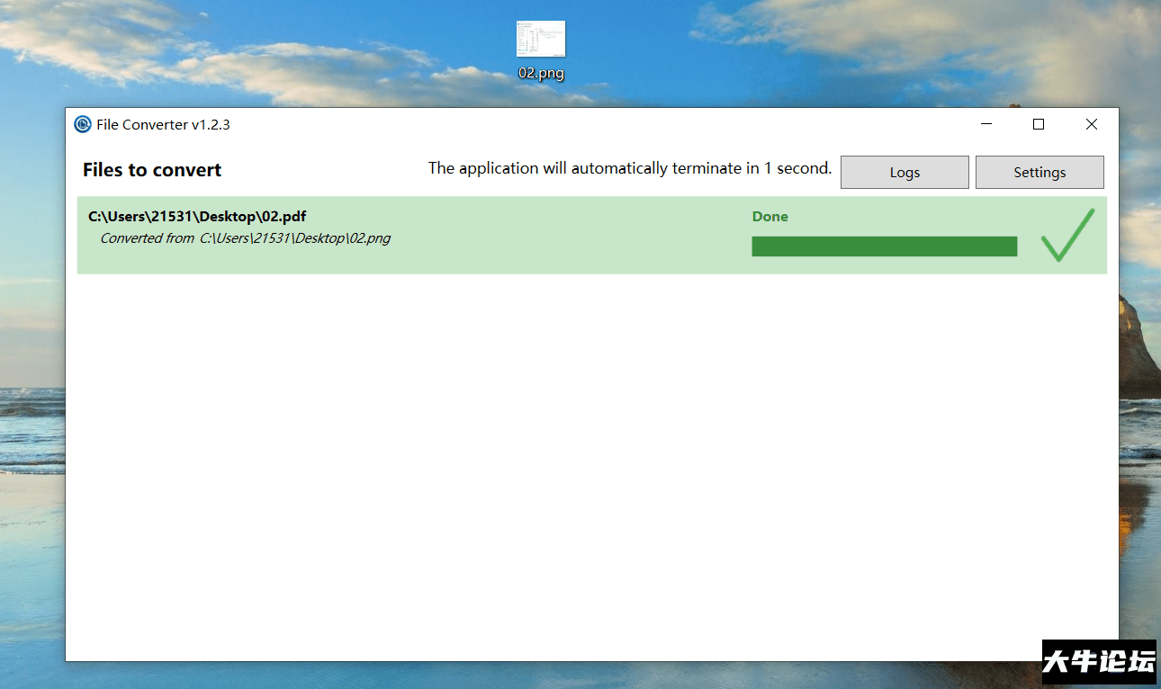Viewport: 1161px width, 689px height.
Task: Click the File Converter app icon in title bar
Action: (x=83, y=124)
